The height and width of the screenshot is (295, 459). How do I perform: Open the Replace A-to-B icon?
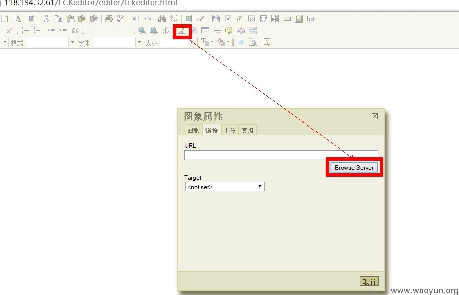(174, 19)
